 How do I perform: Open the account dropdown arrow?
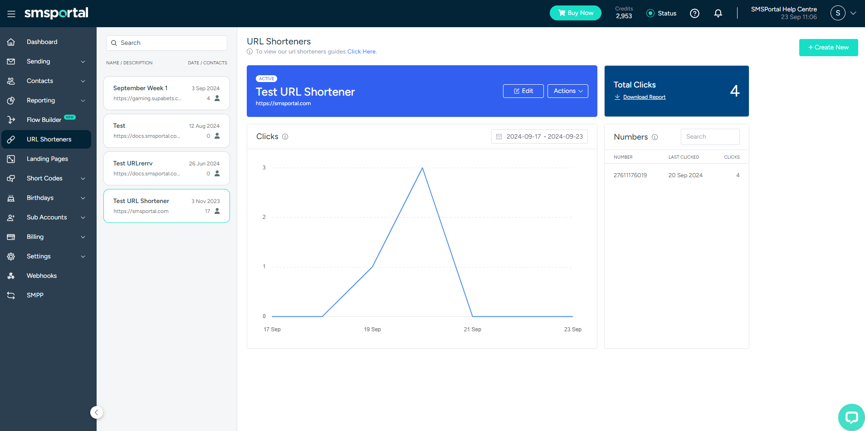coord(853,13)
